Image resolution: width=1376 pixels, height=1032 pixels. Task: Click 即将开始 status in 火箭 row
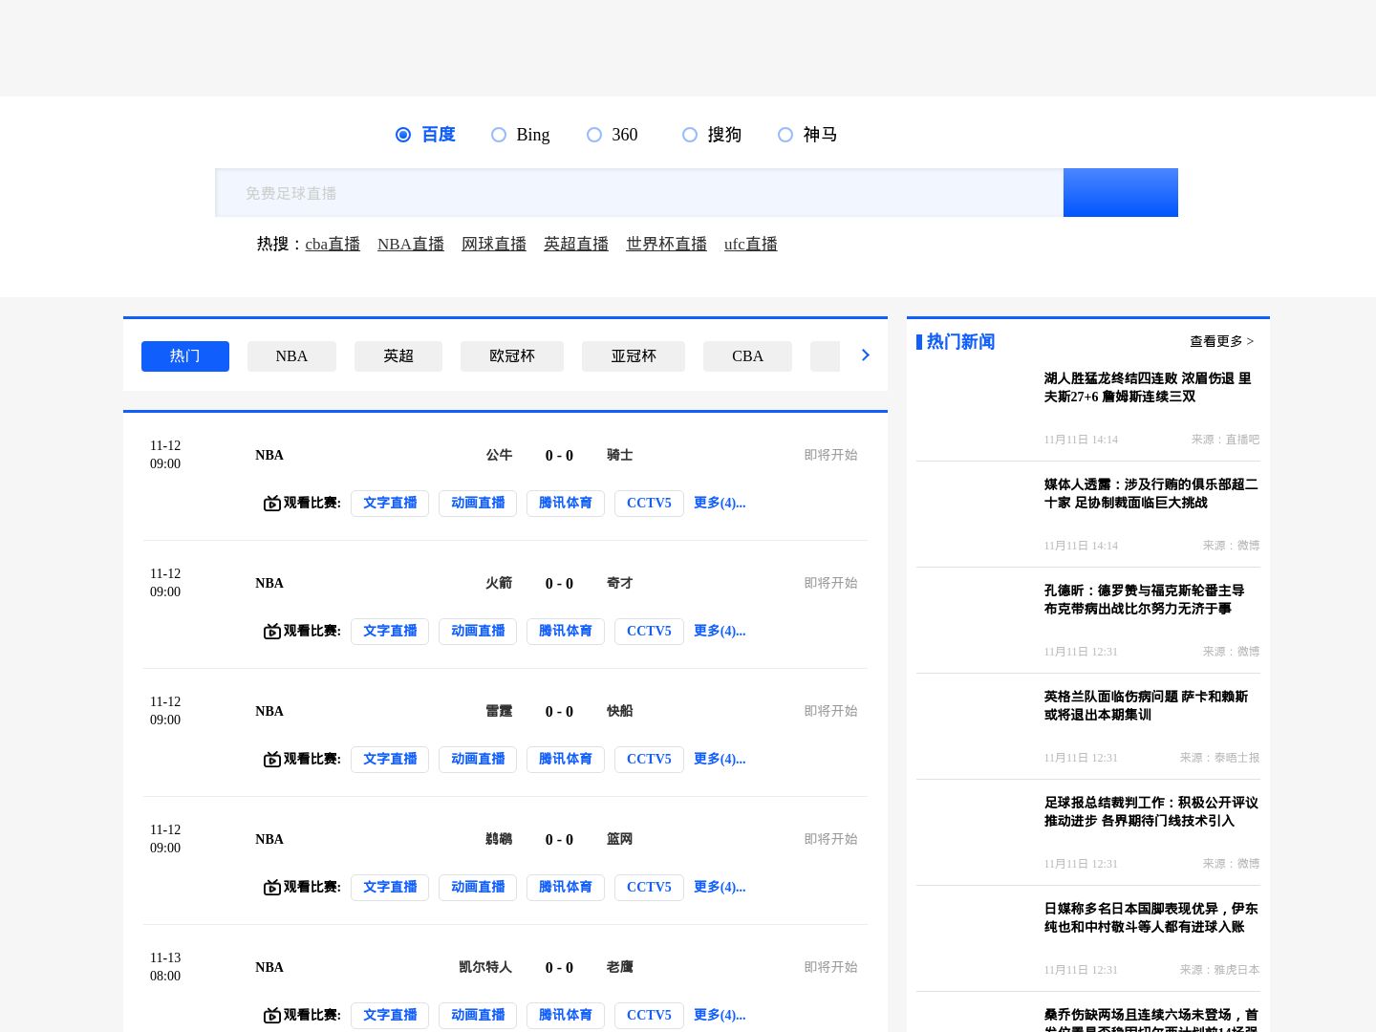830,583
